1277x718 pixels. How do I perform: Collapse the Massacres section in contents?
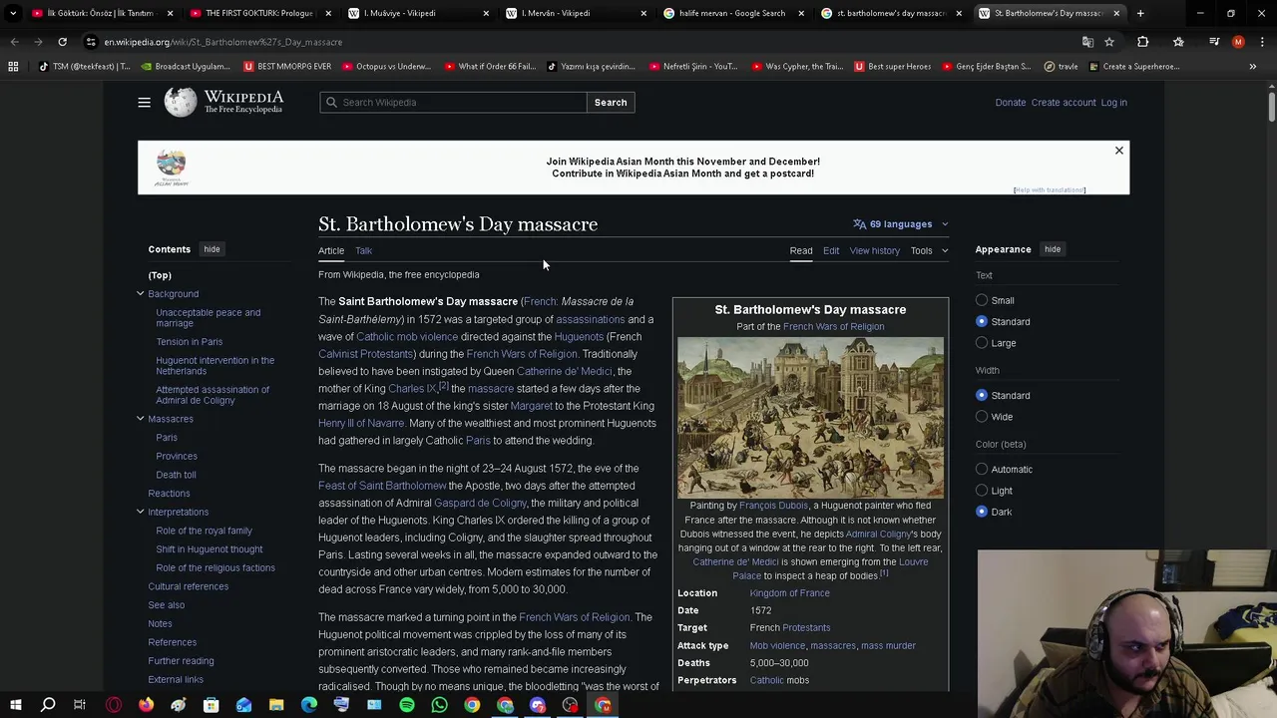pyautogui.click(x=140, y=419)
